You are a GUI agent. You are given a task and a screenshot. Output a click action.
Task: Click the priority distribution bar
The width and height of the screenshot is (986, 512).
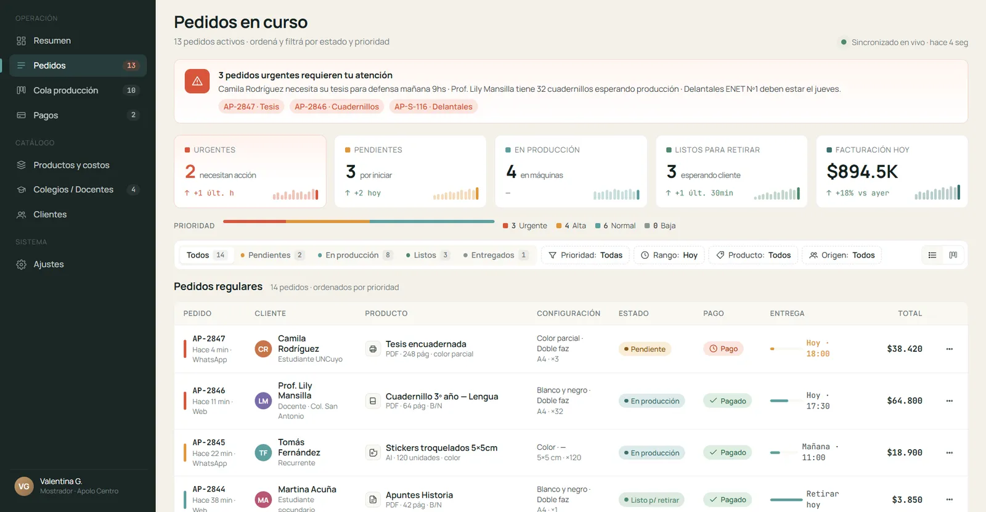point(359,221)
